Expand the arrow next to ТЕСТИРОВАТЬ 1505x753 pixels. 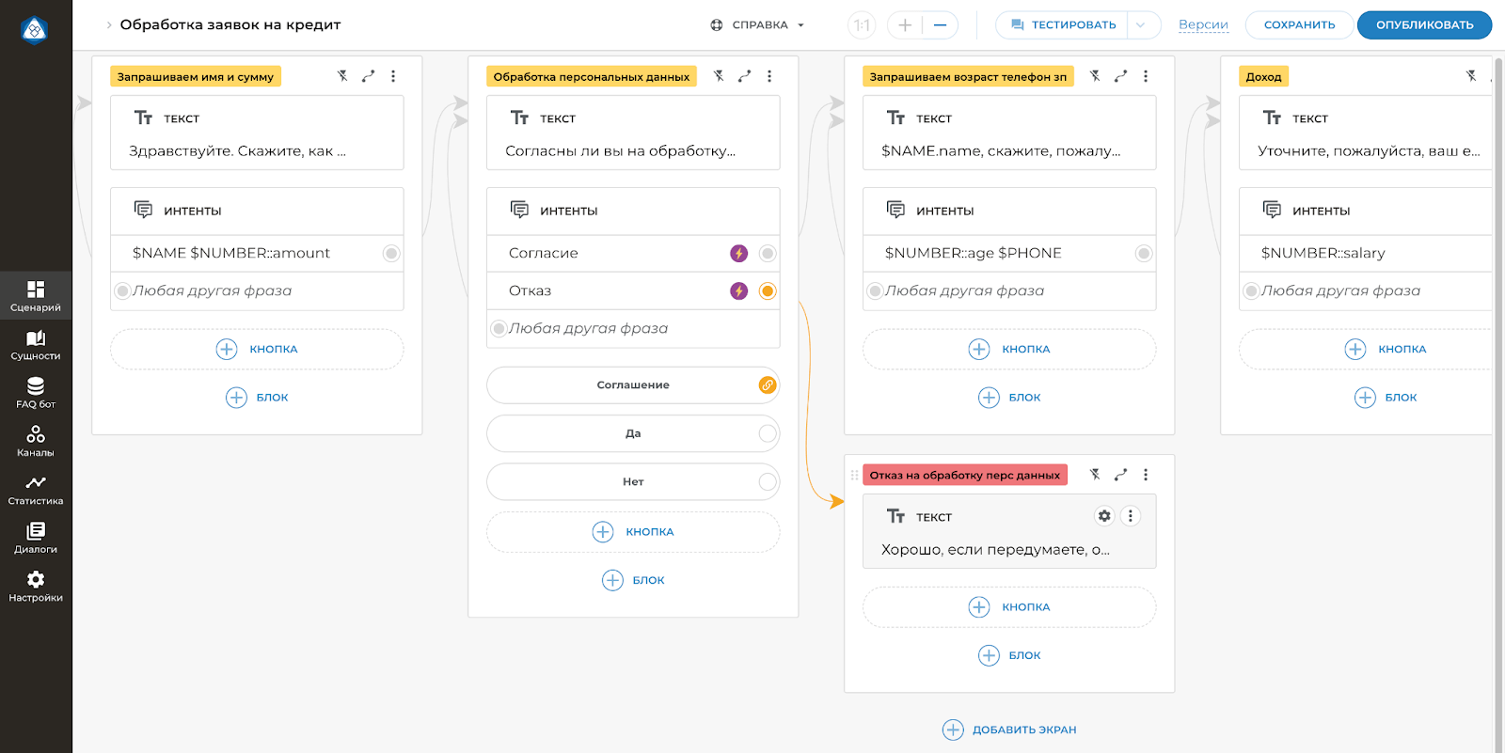(1141, 25)
